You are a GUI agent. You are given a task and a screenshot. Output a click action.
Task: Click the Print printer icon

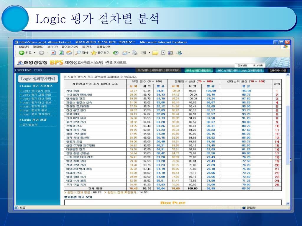click(134, 53)
